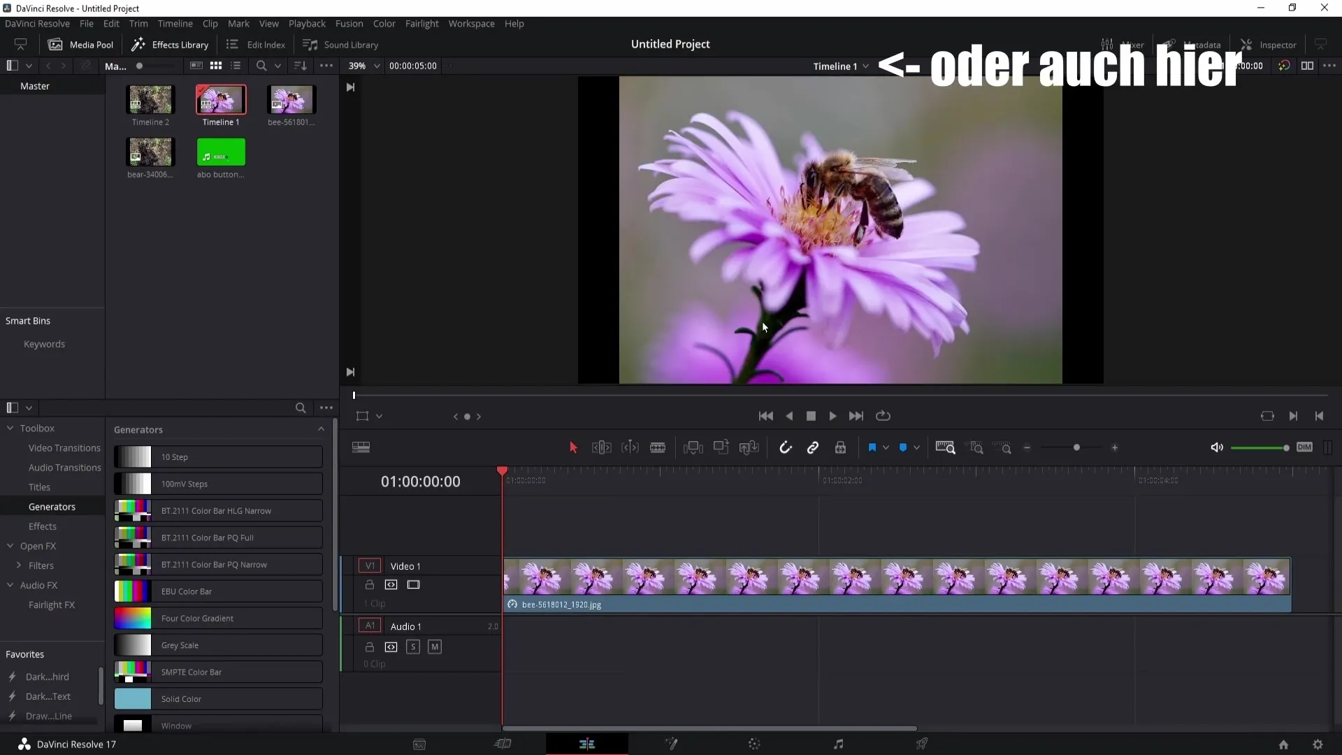Click the Snapping toggle icon

[x=786, y=448]
